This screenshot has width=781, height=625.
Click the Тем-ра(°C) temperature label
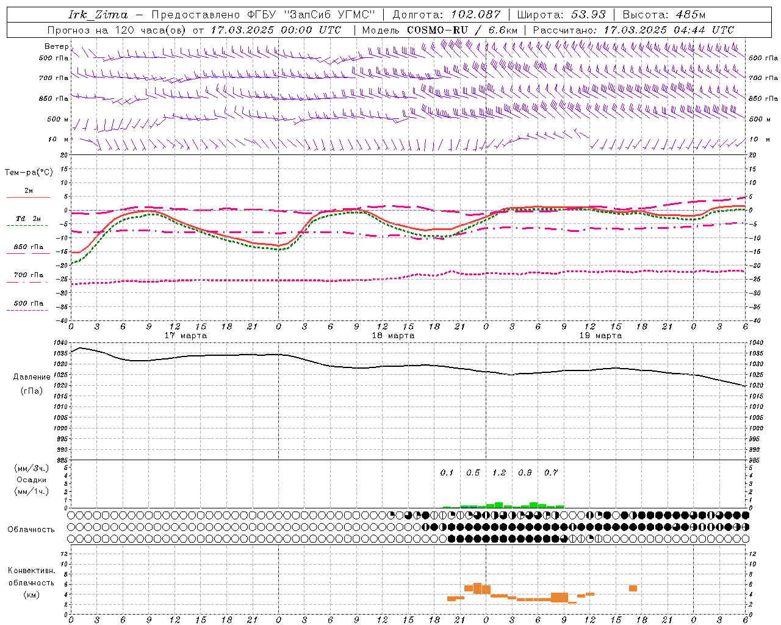click(x=29, y=172)
